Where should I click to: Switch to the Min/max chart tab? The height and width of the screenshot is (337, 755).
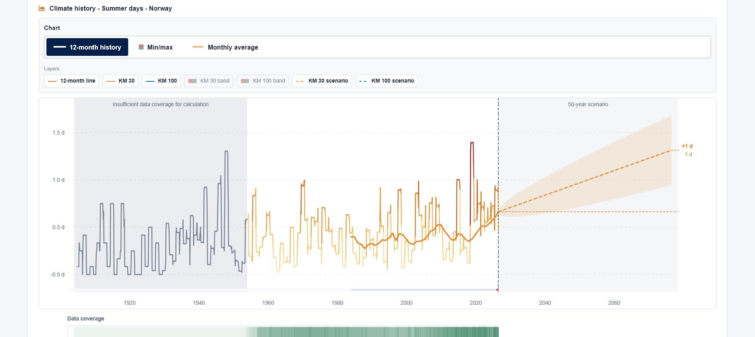156,47
